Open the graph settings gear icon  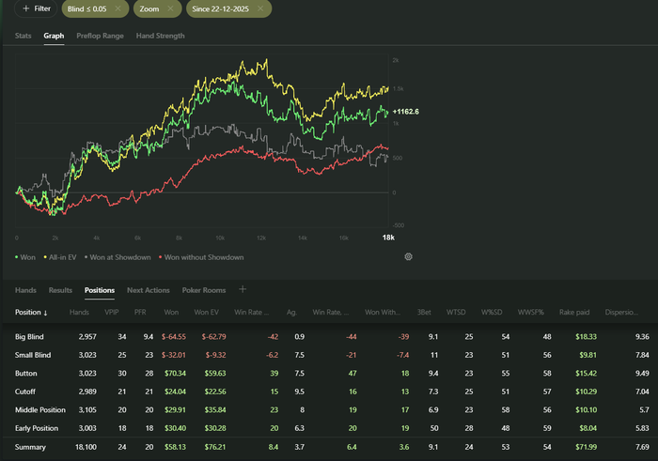tap(409, 256)
